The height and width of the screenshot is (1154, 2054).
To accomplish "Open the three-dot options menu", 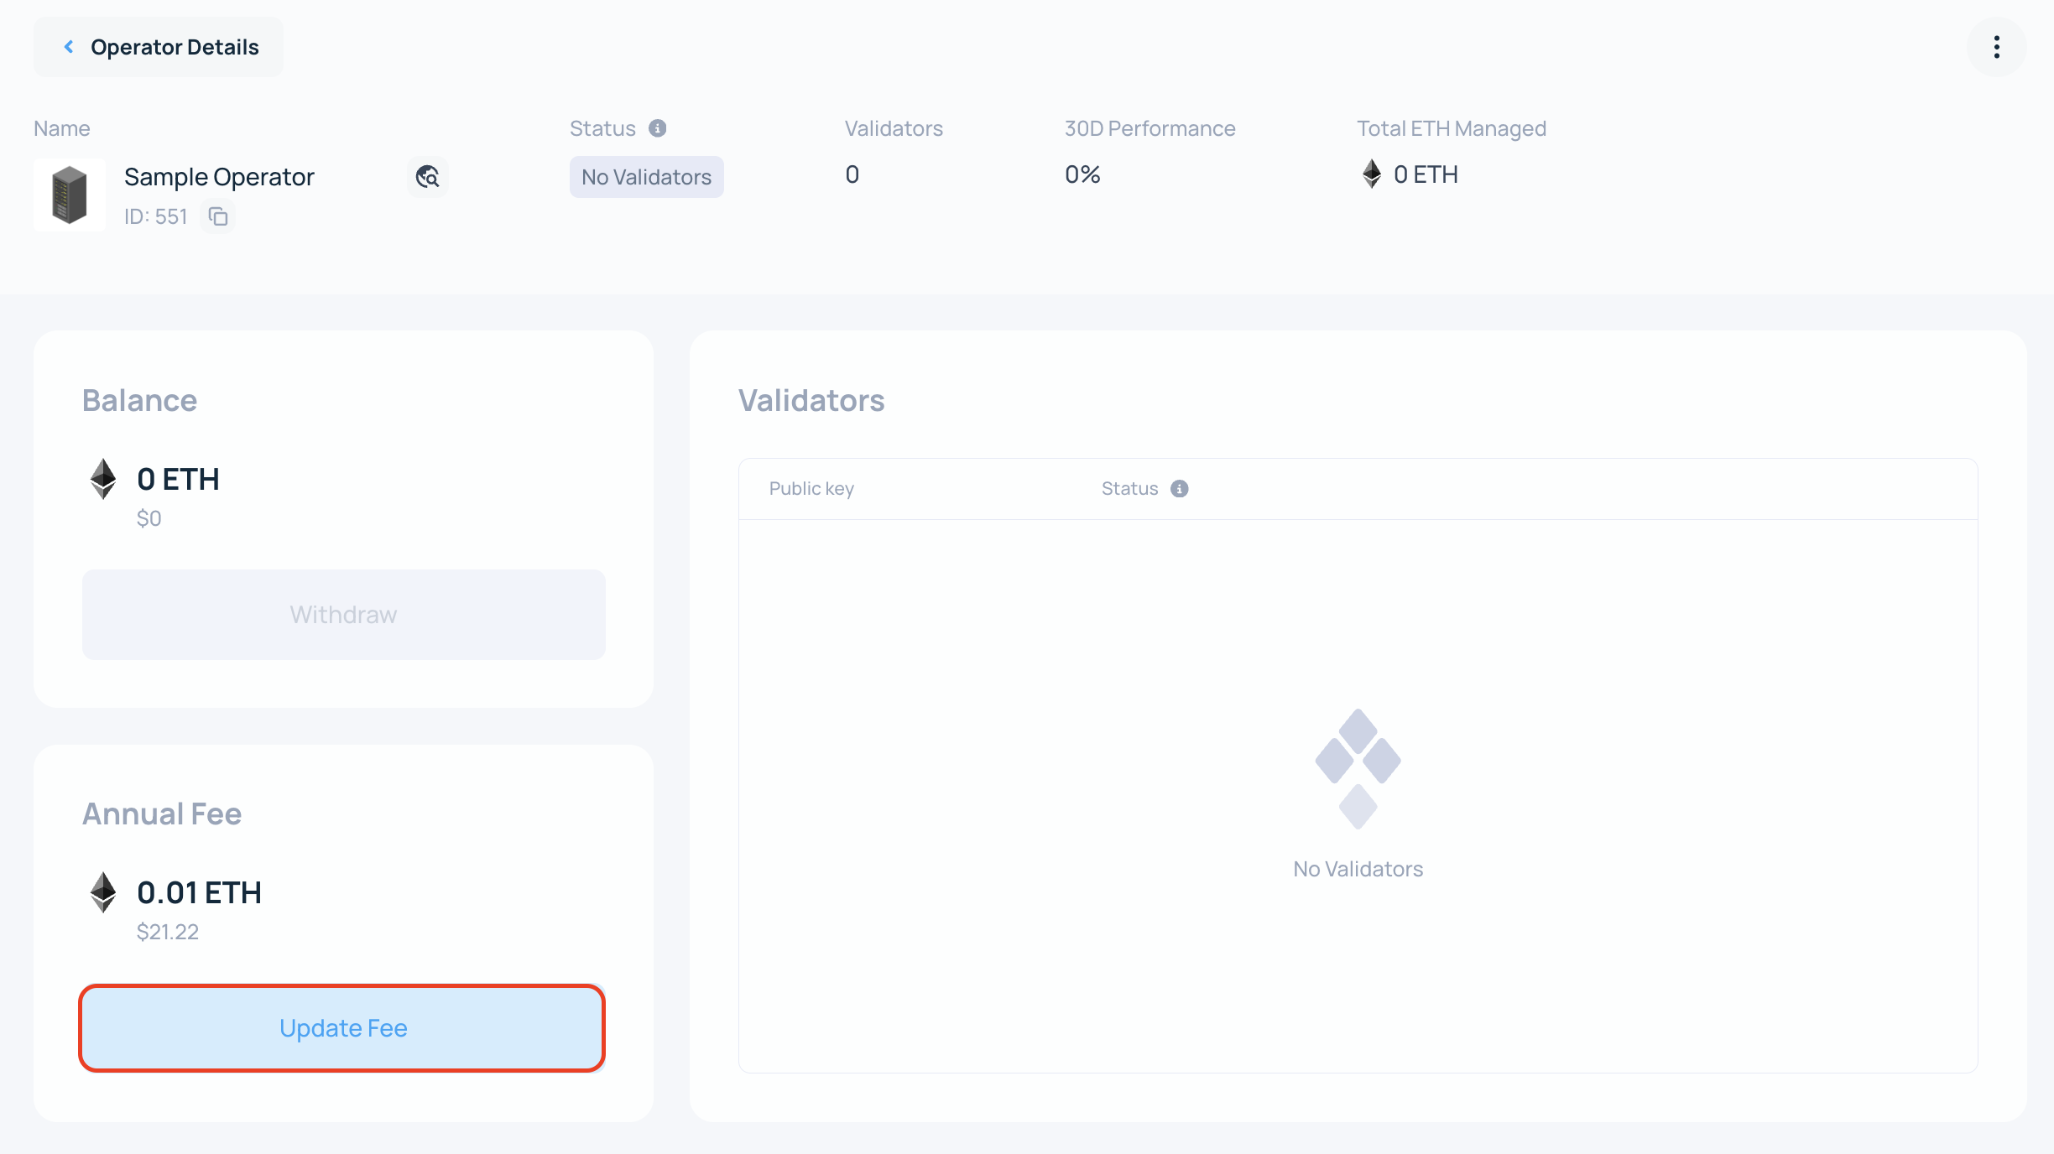I will pyautogui.click(x=1996, y=47).
